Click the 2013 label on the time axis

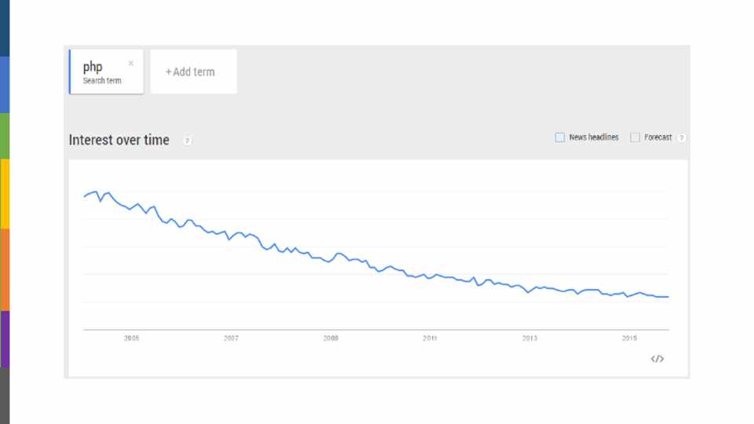coord(530,338)
